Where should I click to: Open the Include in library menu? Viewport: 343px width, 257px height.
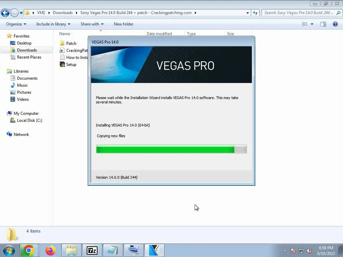click(53, 24)
